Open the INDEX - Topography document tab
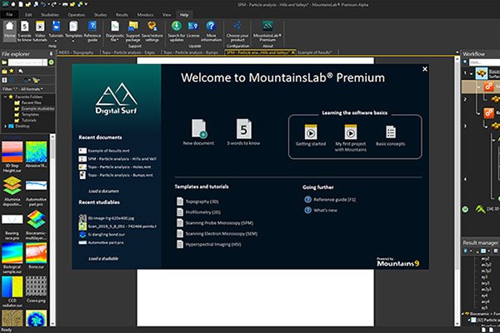Screen dimensions: 500x333 pyautogui.click(x=76, y=52)
